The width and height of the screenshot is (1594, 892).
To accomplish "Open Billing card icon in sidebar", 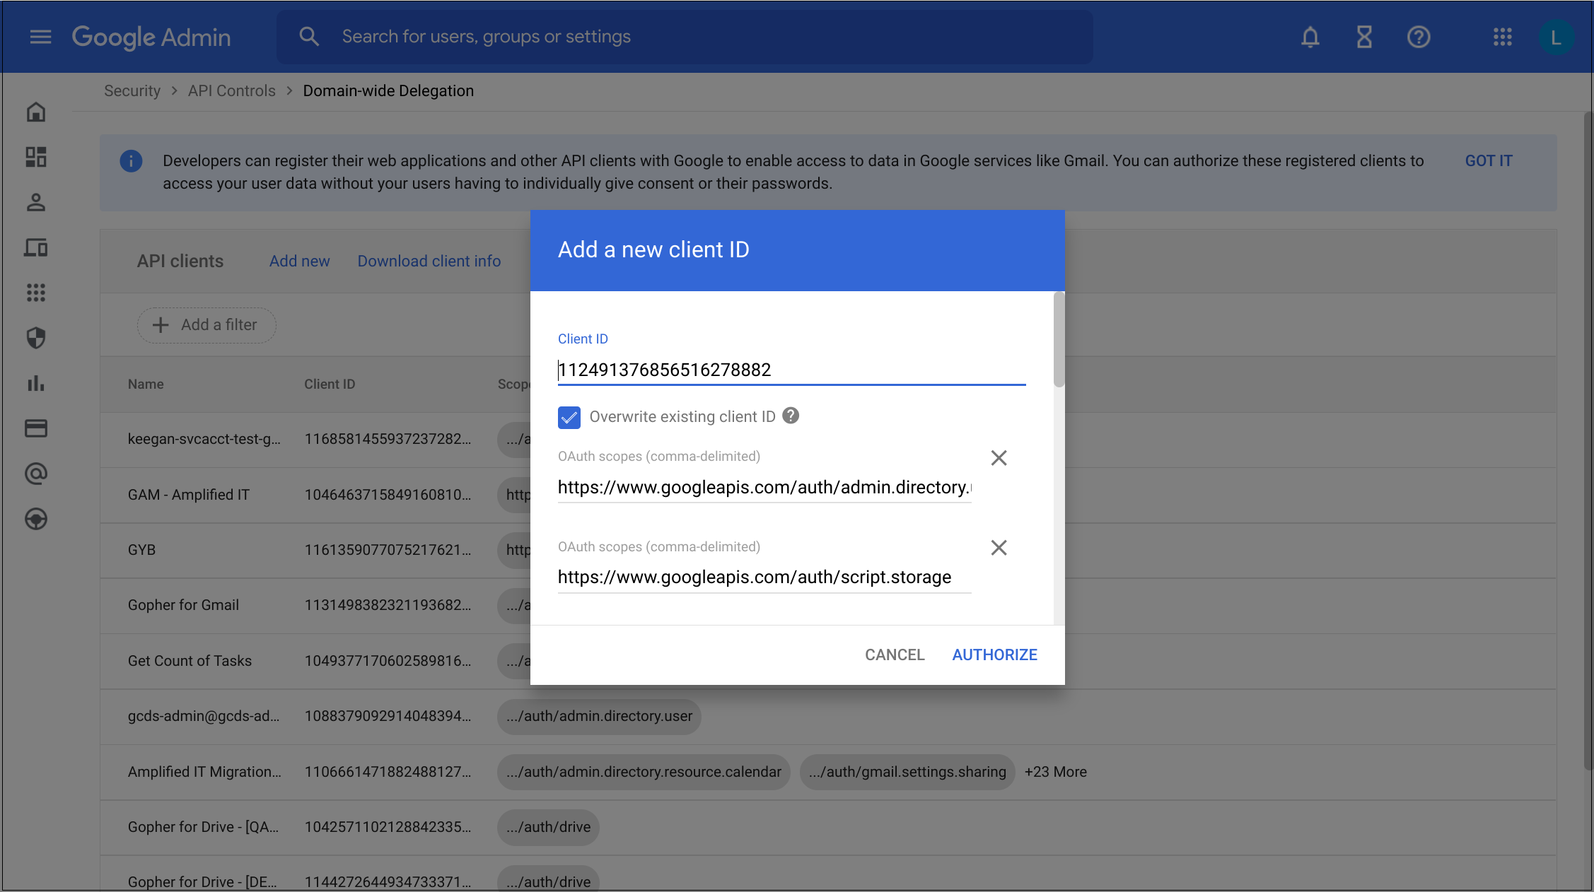I will [36, 428].
